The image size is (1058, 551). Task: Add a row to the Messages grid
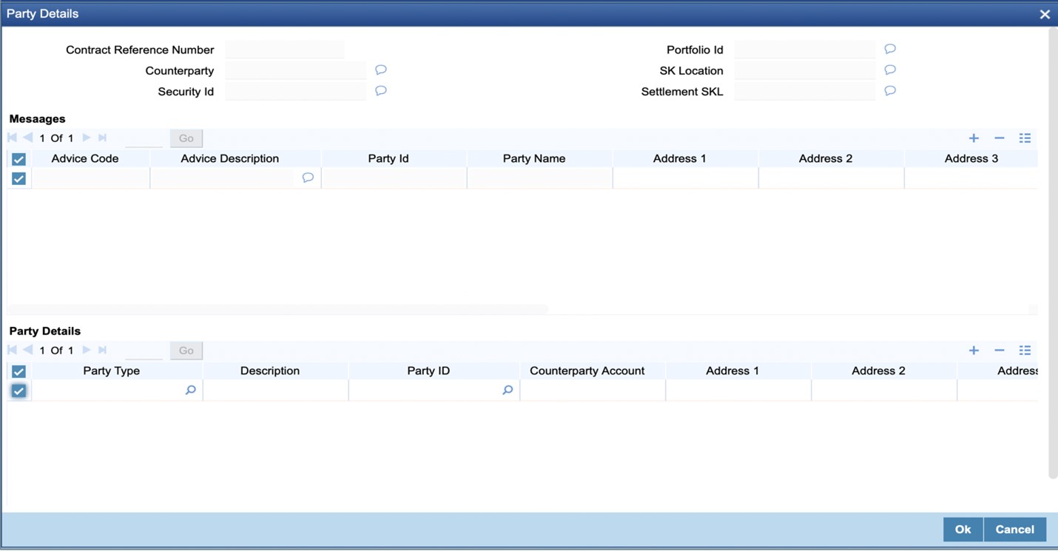pos(974,138)
